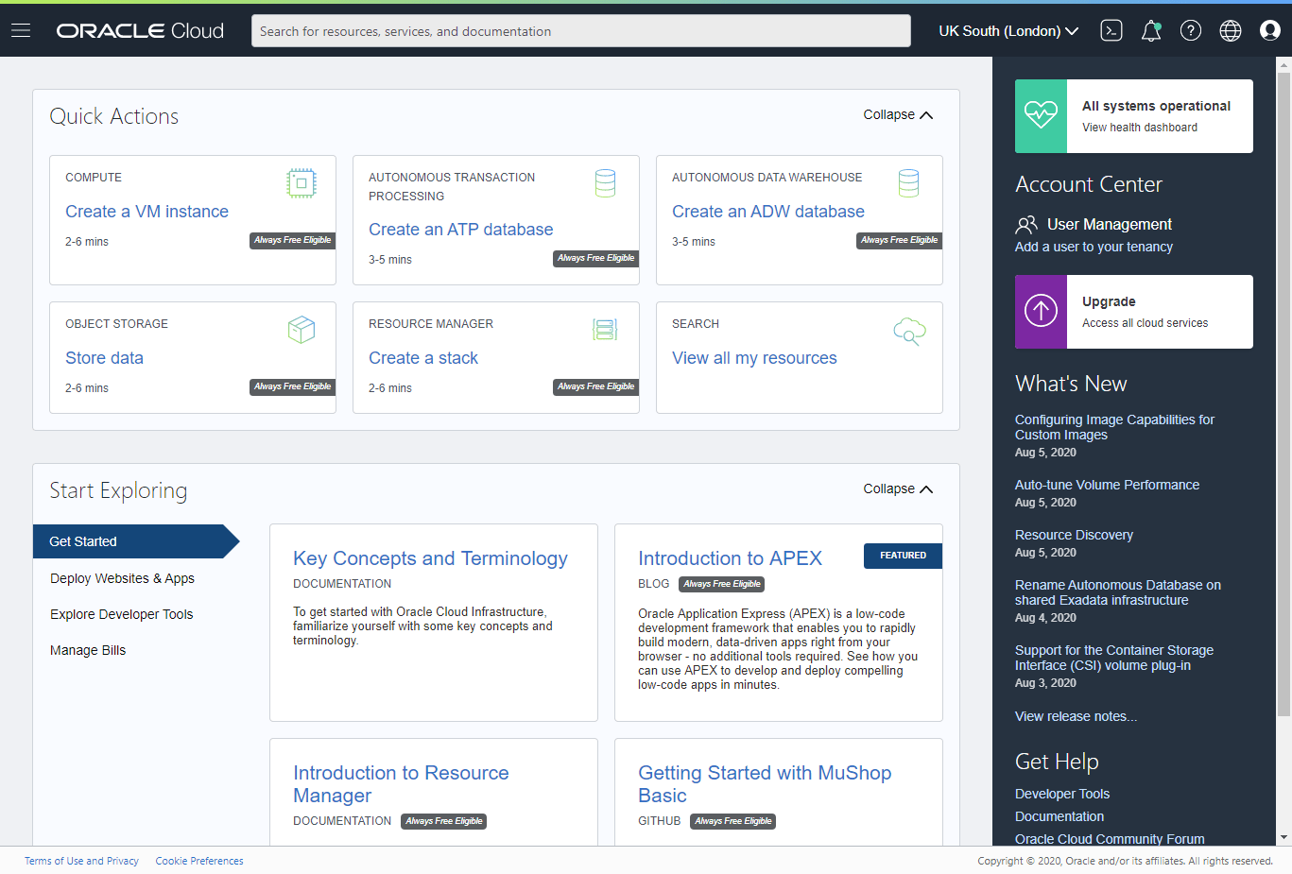The width and height of the screenshot is (1292, 874).
Task: Switch to the Explore Developer Tools tab
Action: tap(121, 613)
